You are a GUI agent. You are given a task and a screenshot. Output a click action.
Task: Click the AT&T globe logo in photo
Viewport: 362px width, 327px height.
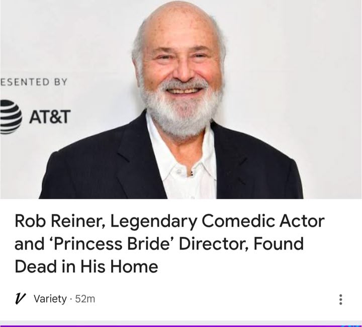pyautogui.click(x=11, y=116)
